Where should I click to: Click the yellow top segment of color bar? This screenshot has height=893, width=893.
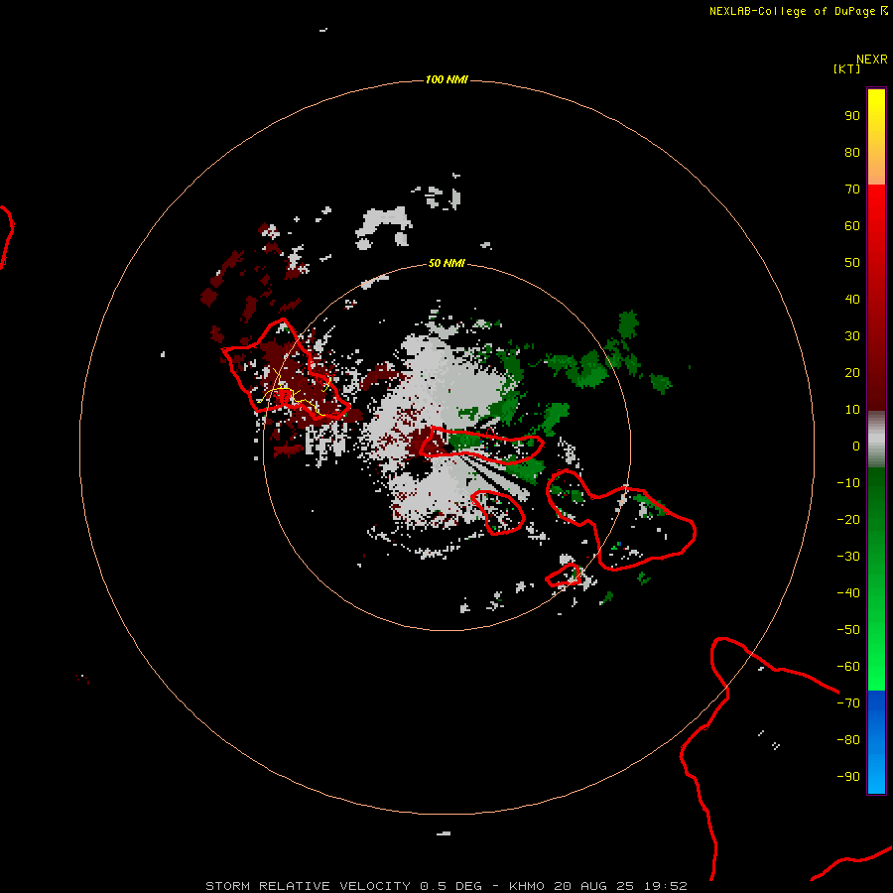(876, 137)
